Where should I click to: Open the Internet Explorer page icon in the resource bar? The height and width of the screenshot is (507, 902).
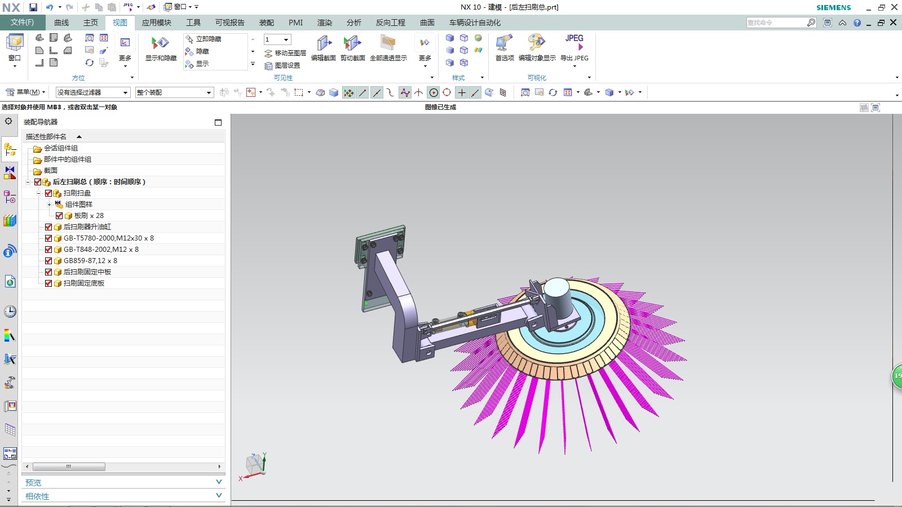pos(10,281)
